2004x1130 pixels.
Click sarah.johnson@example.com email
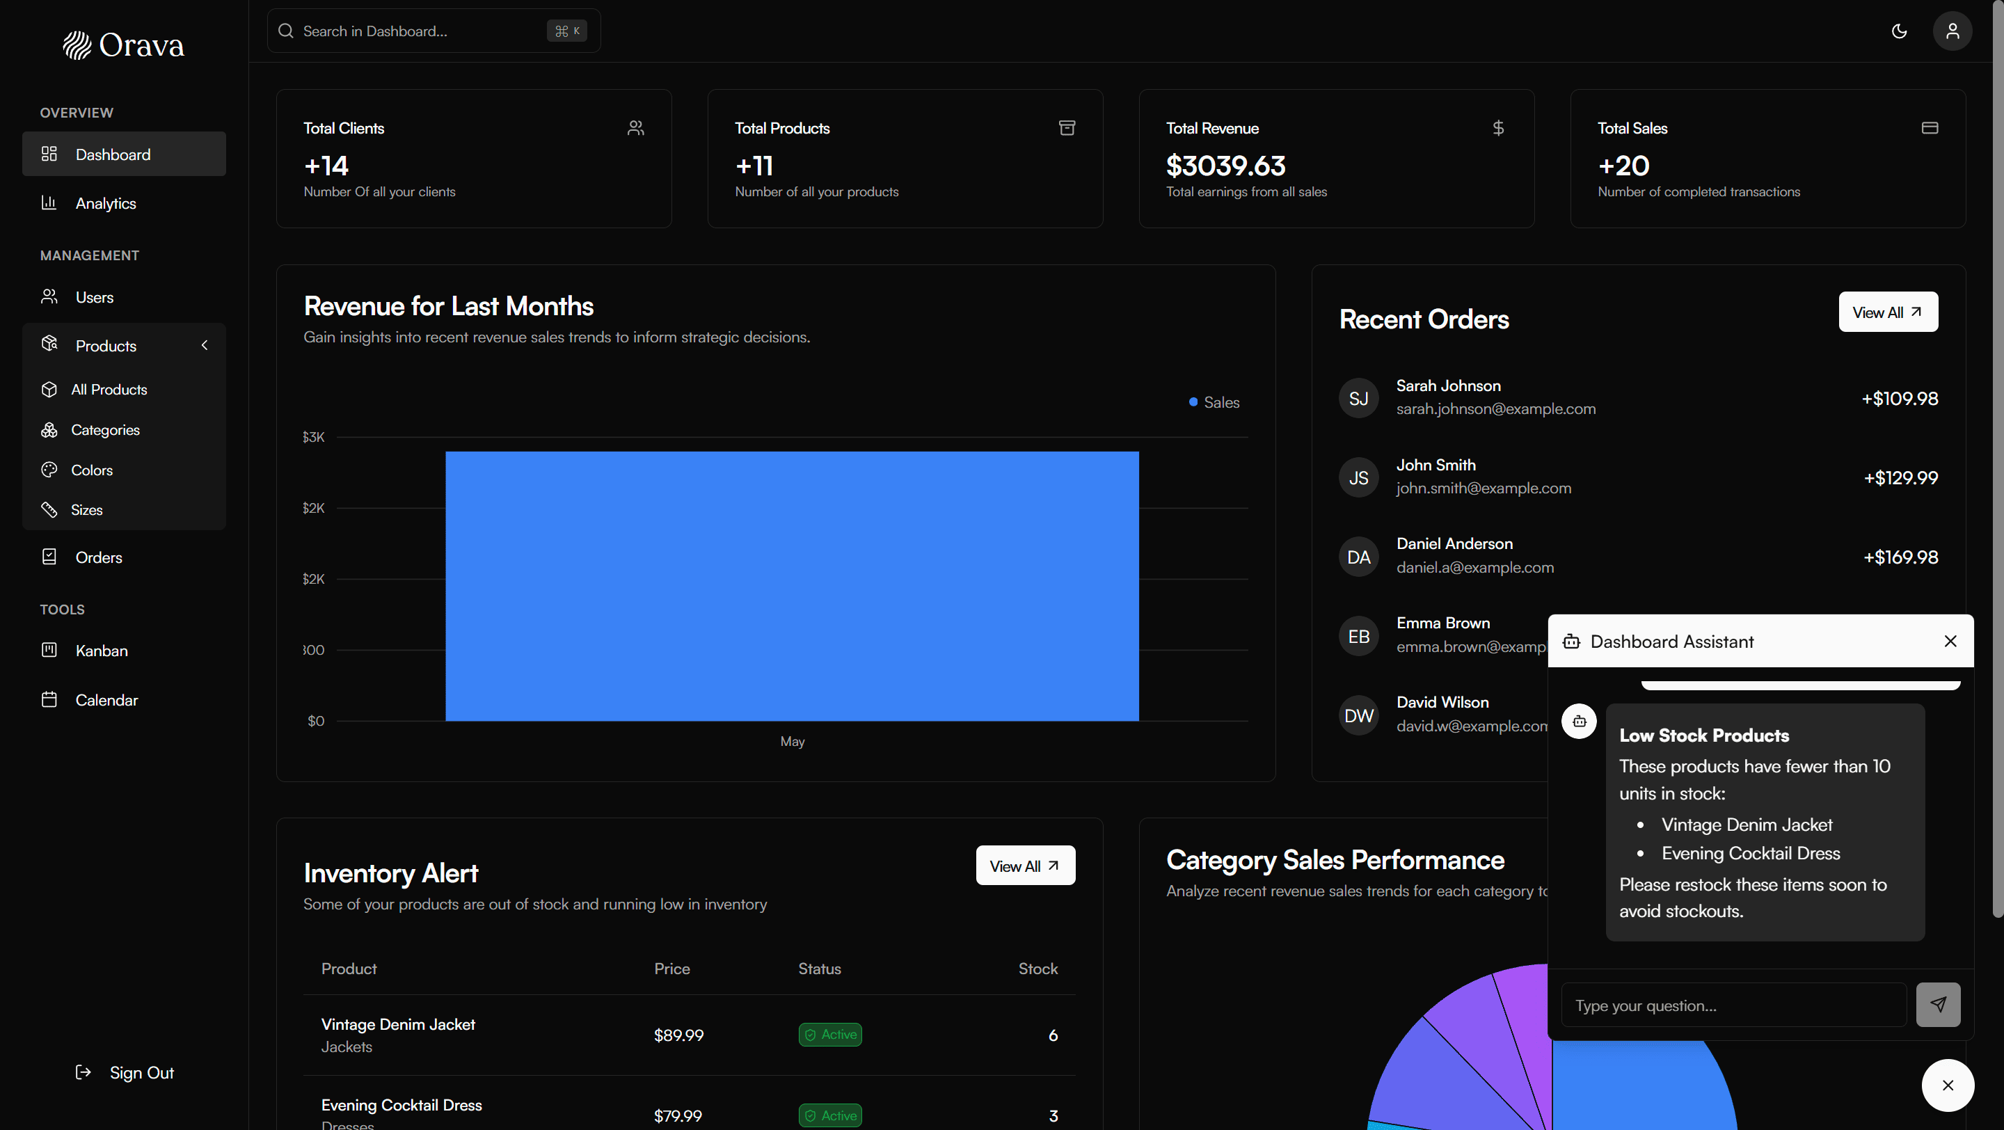point(1495,409)
